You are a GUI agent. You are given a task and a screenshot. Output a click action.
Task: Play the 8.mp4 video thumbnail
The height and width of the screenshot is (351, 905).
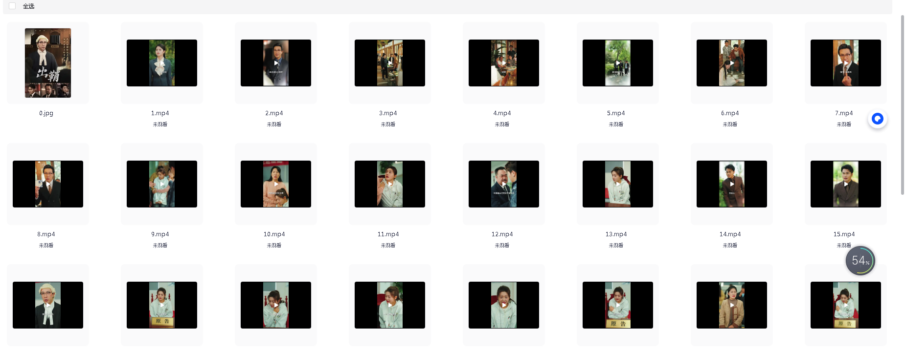coord(48,184)
